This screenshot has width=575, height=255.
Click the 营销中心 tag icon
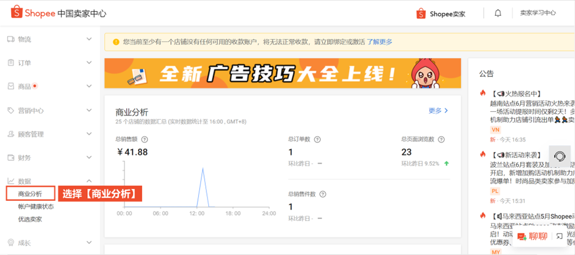(11, 110)
